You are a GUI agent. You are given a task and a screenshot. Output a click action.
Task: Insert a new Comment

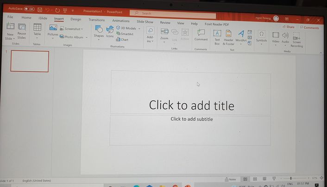(x=201, y=35)
